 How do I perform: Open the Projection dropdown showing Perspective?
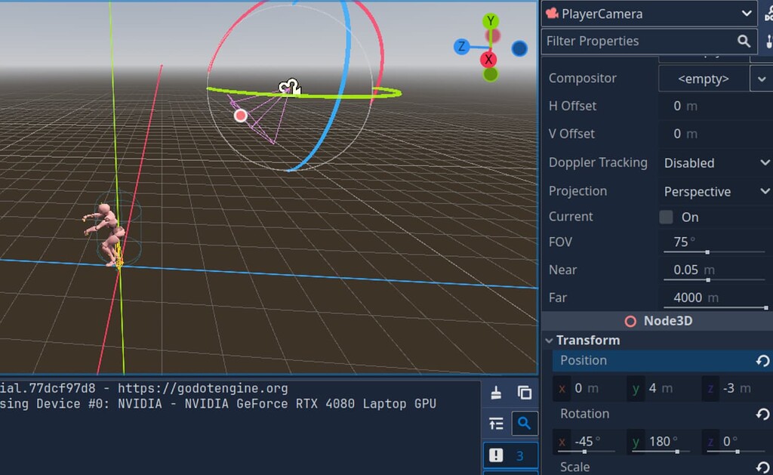click(x=713, y=191)
